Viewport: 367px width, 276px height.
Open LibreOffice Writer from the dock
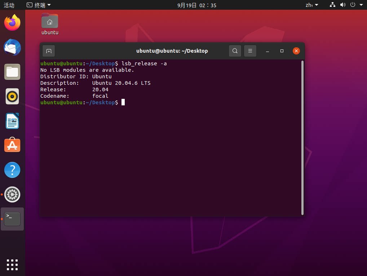pos(12,121)
